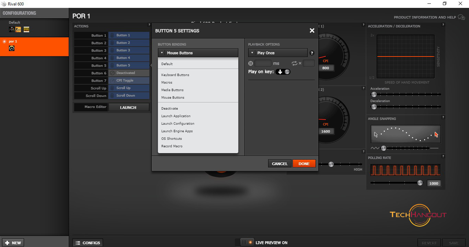Click the CPI 800 value box
The height and width of the screenshot is (247, 469).
[325, 68]
